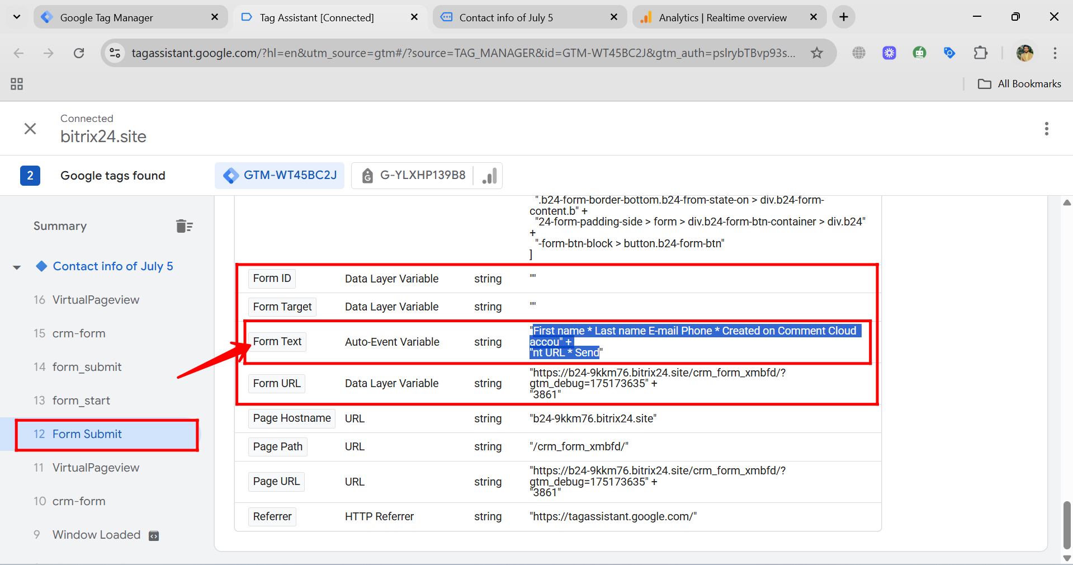View site information icon in address bar
The height and width of the screenshot is (565, 1073).
pos(115,53)
